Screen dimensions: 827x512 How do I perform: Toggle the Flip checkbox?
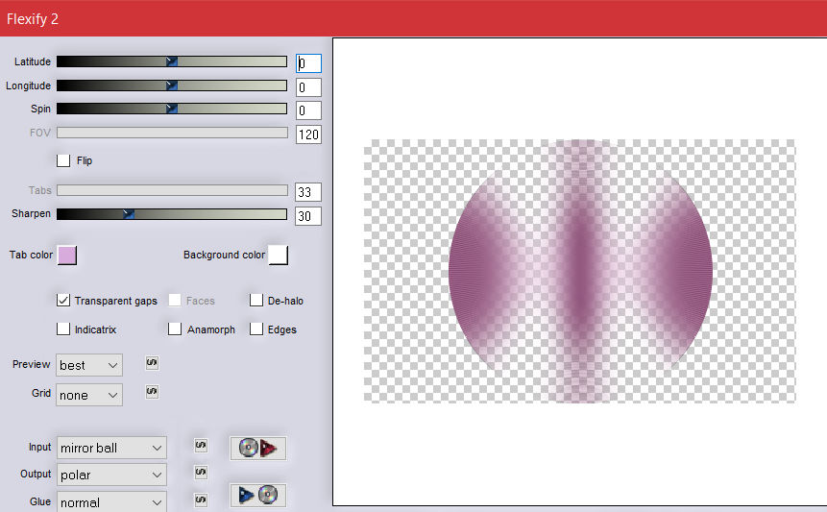click(x=63, y=160)
